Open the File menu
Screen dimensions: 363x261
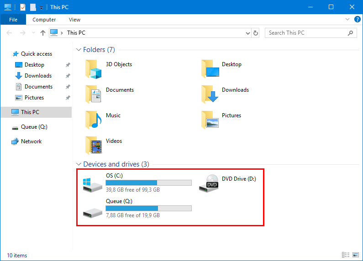(x=13, y=20)
